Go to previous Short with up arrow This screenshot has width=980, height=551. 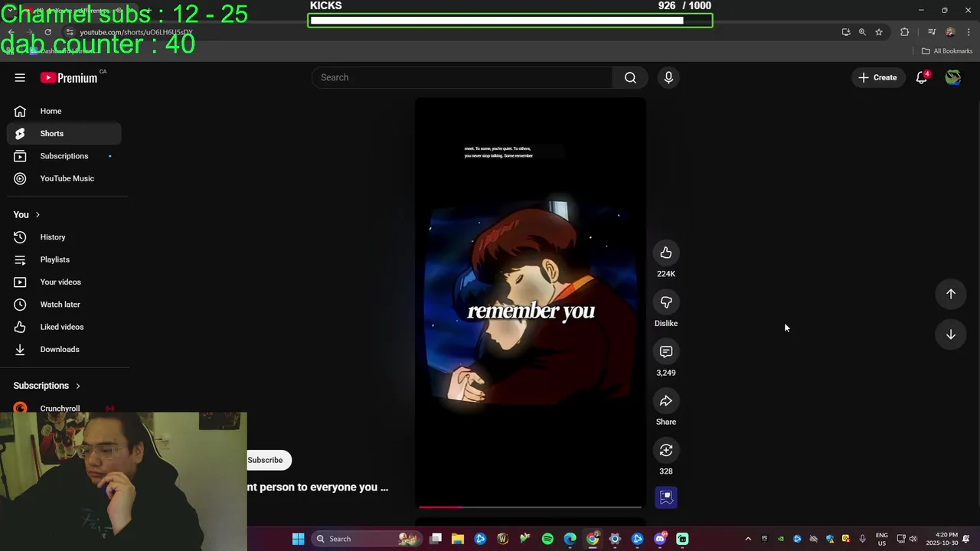(950, 294)
